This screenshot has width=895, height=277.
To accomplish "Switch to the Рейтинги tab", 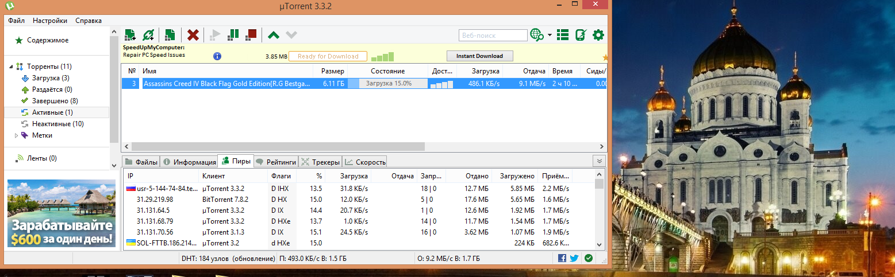I will (276, 162).
